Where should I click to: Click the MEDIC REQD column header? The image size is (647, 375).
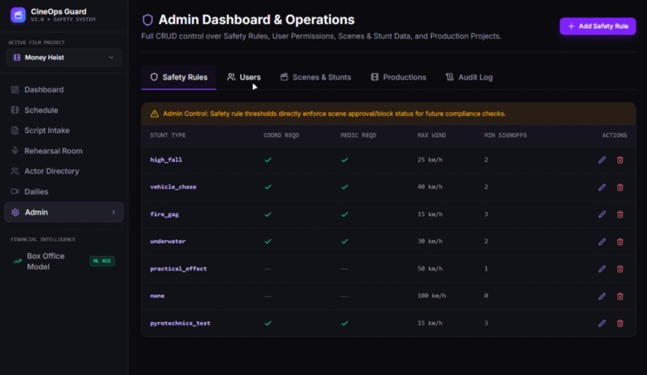[x=358, y=136]
